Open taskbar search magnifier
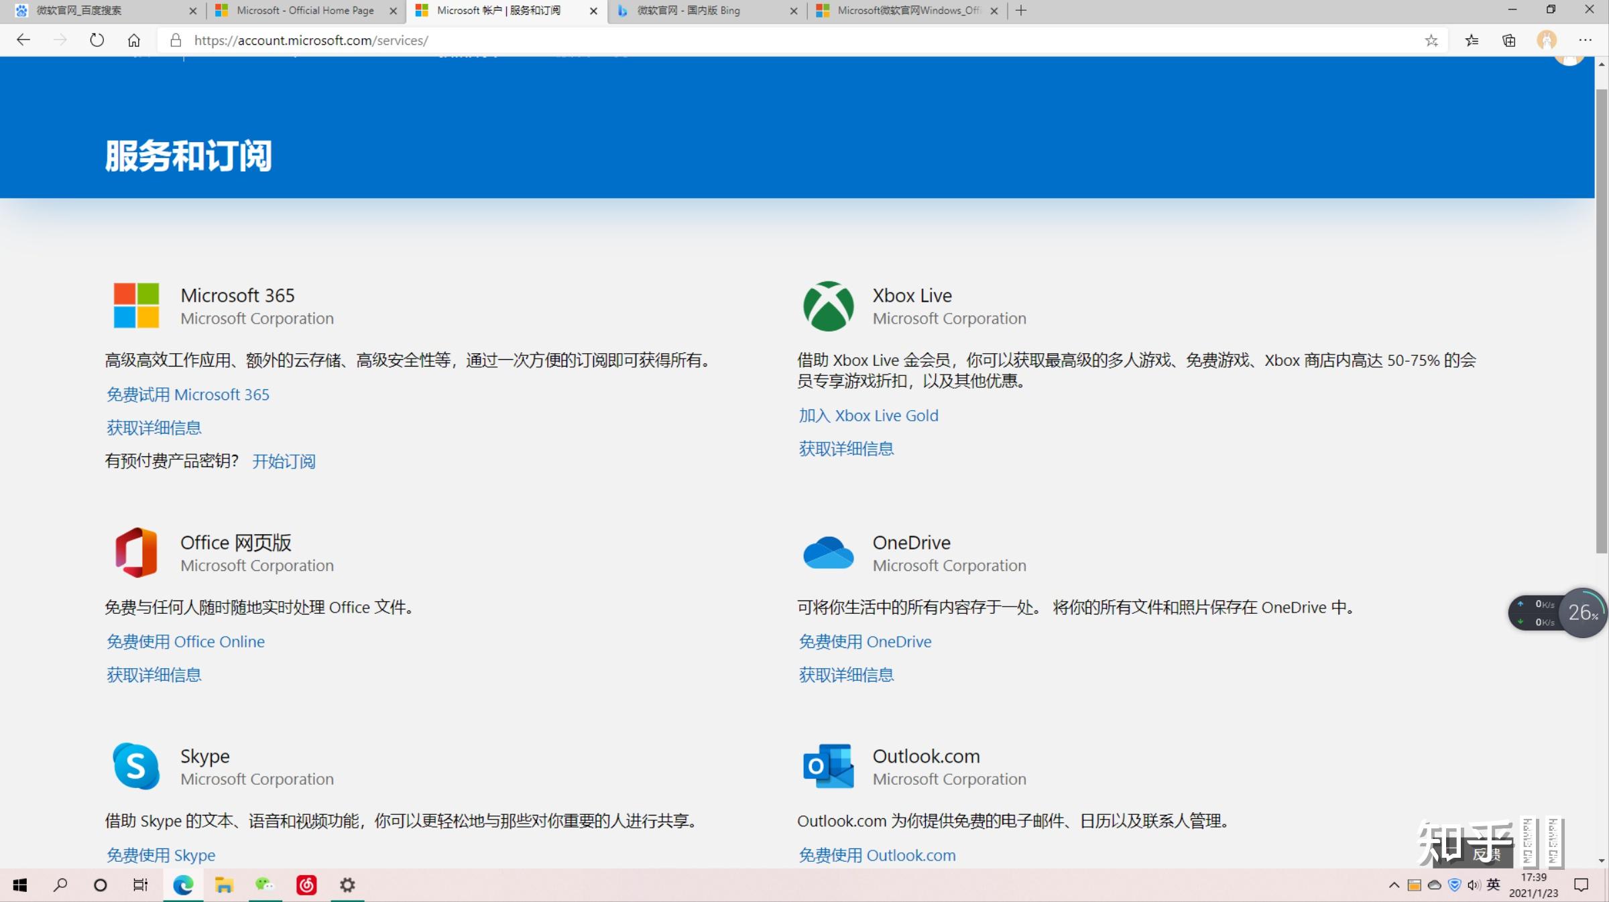This screenshot has width=1609, height=902. (x=60, y=885)
